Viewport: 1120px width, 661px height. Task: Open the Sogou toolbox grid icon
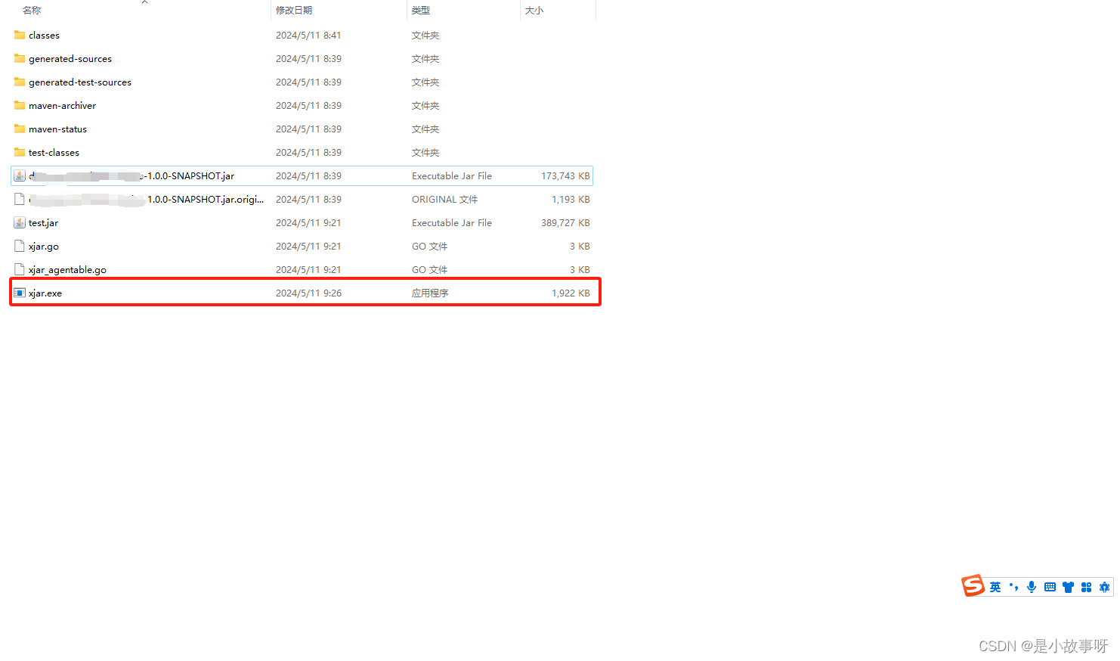click(x=1086, y=587)
